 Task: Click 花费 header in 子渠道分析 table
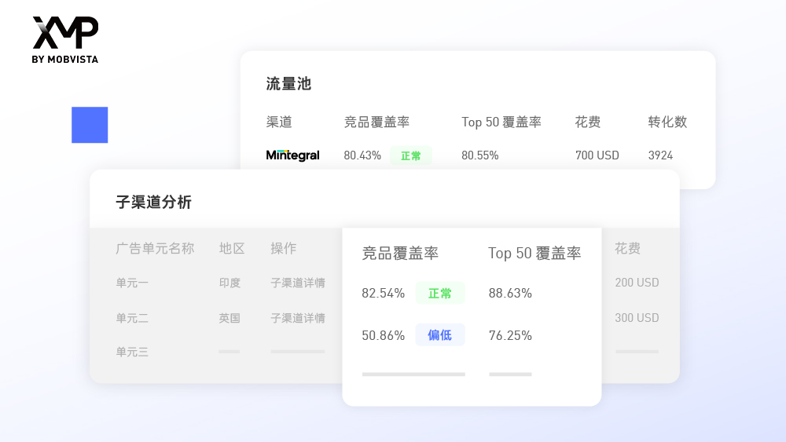[x=627, y=248]
